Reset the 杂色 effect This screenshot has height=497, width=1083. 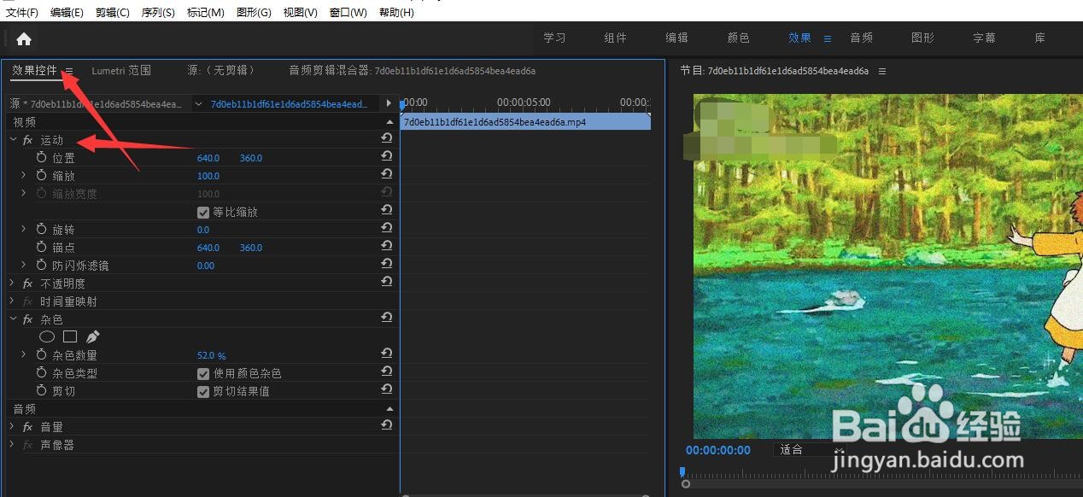(x=387, y=318)
